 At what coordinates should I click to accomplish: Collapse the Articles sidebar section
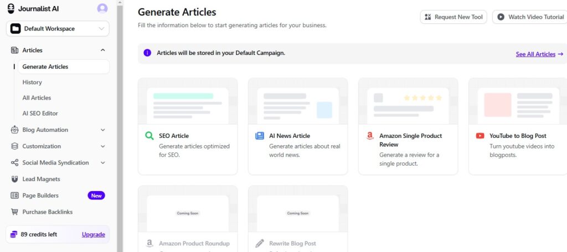(x=102, y=50)
